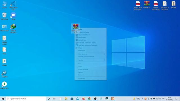This screenshot has width=180, height=101.
Task: Select the Resume folder icon
Action: pyautogui.click(x=174, y=4)
